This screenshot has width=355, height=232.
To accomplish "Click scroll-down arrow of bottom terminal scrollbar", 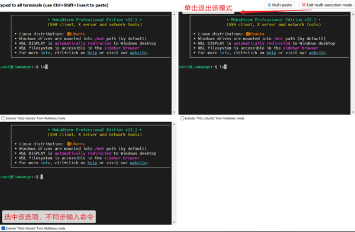I will (x=174, y=222).
